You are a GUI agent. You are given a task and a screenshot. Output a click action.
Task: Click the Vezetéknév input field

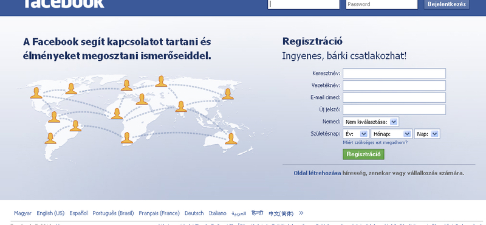[394, 85]
